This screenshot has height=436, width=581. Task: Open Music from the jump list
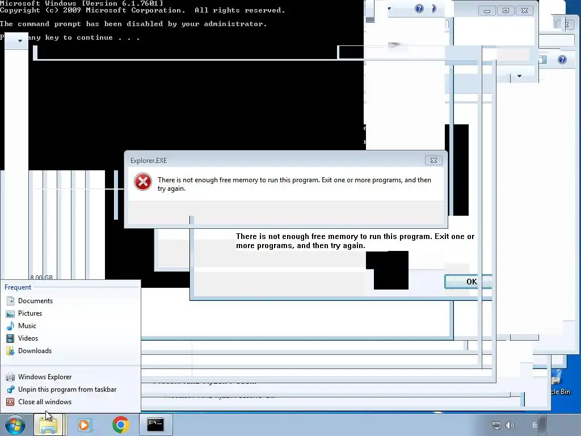point(27,325)
